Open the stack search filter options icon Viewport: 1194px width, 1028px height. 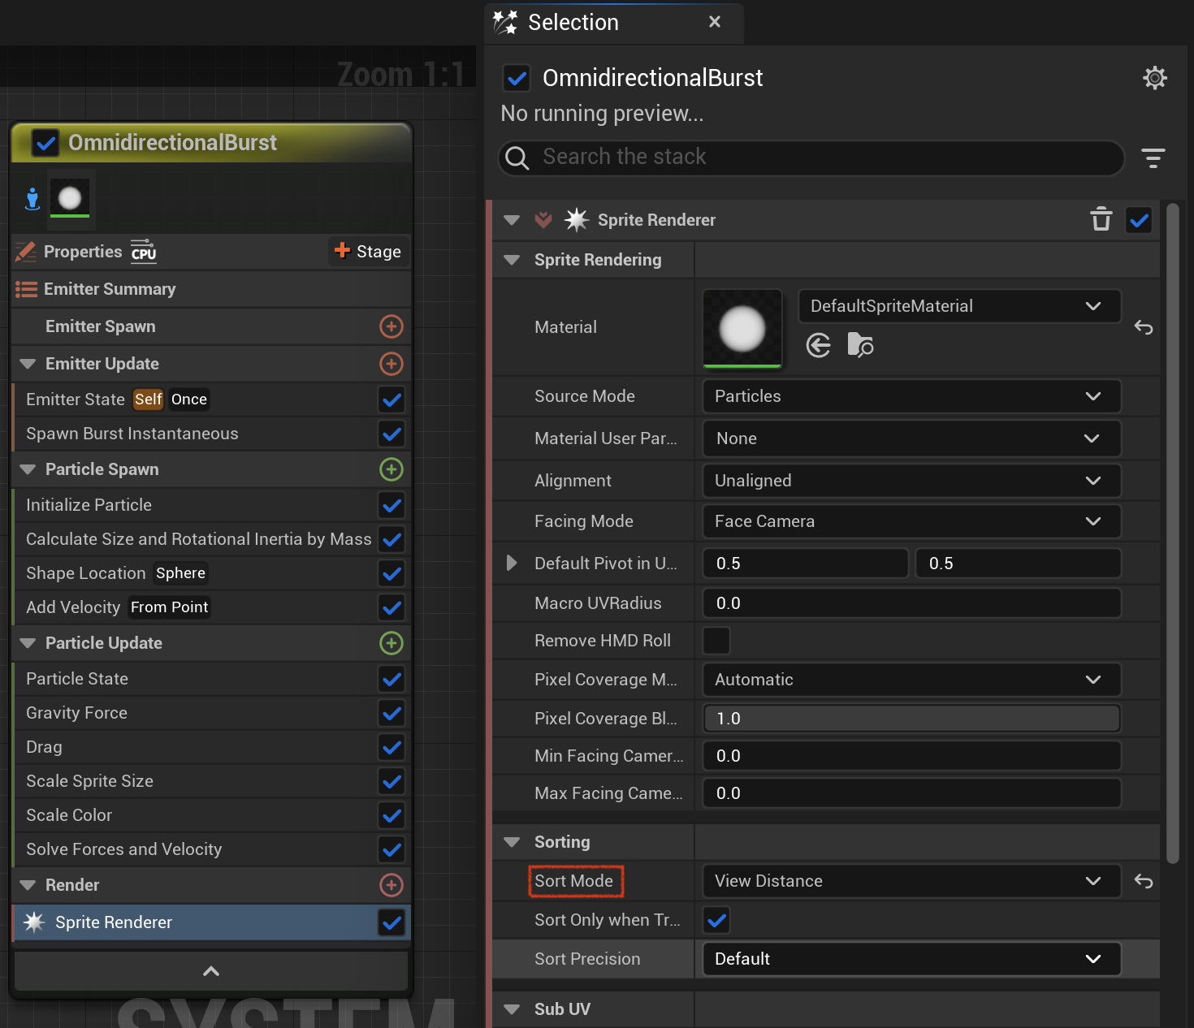click(x=1153, y=158)
